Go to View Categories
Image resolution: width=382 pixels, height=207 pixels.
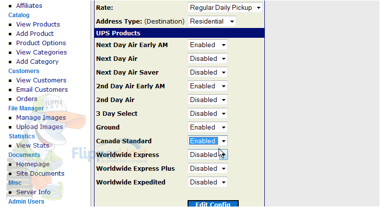point(41,52)
